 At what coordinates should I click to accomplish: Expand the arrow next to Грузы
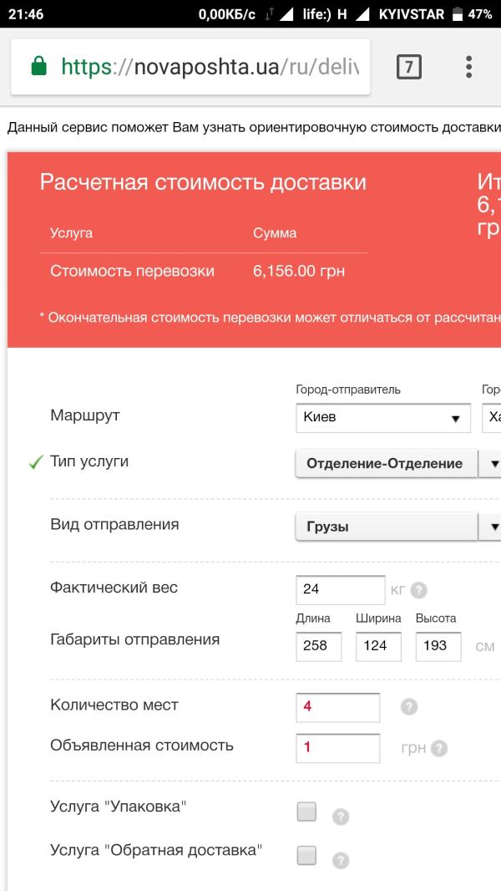(490, 527)
